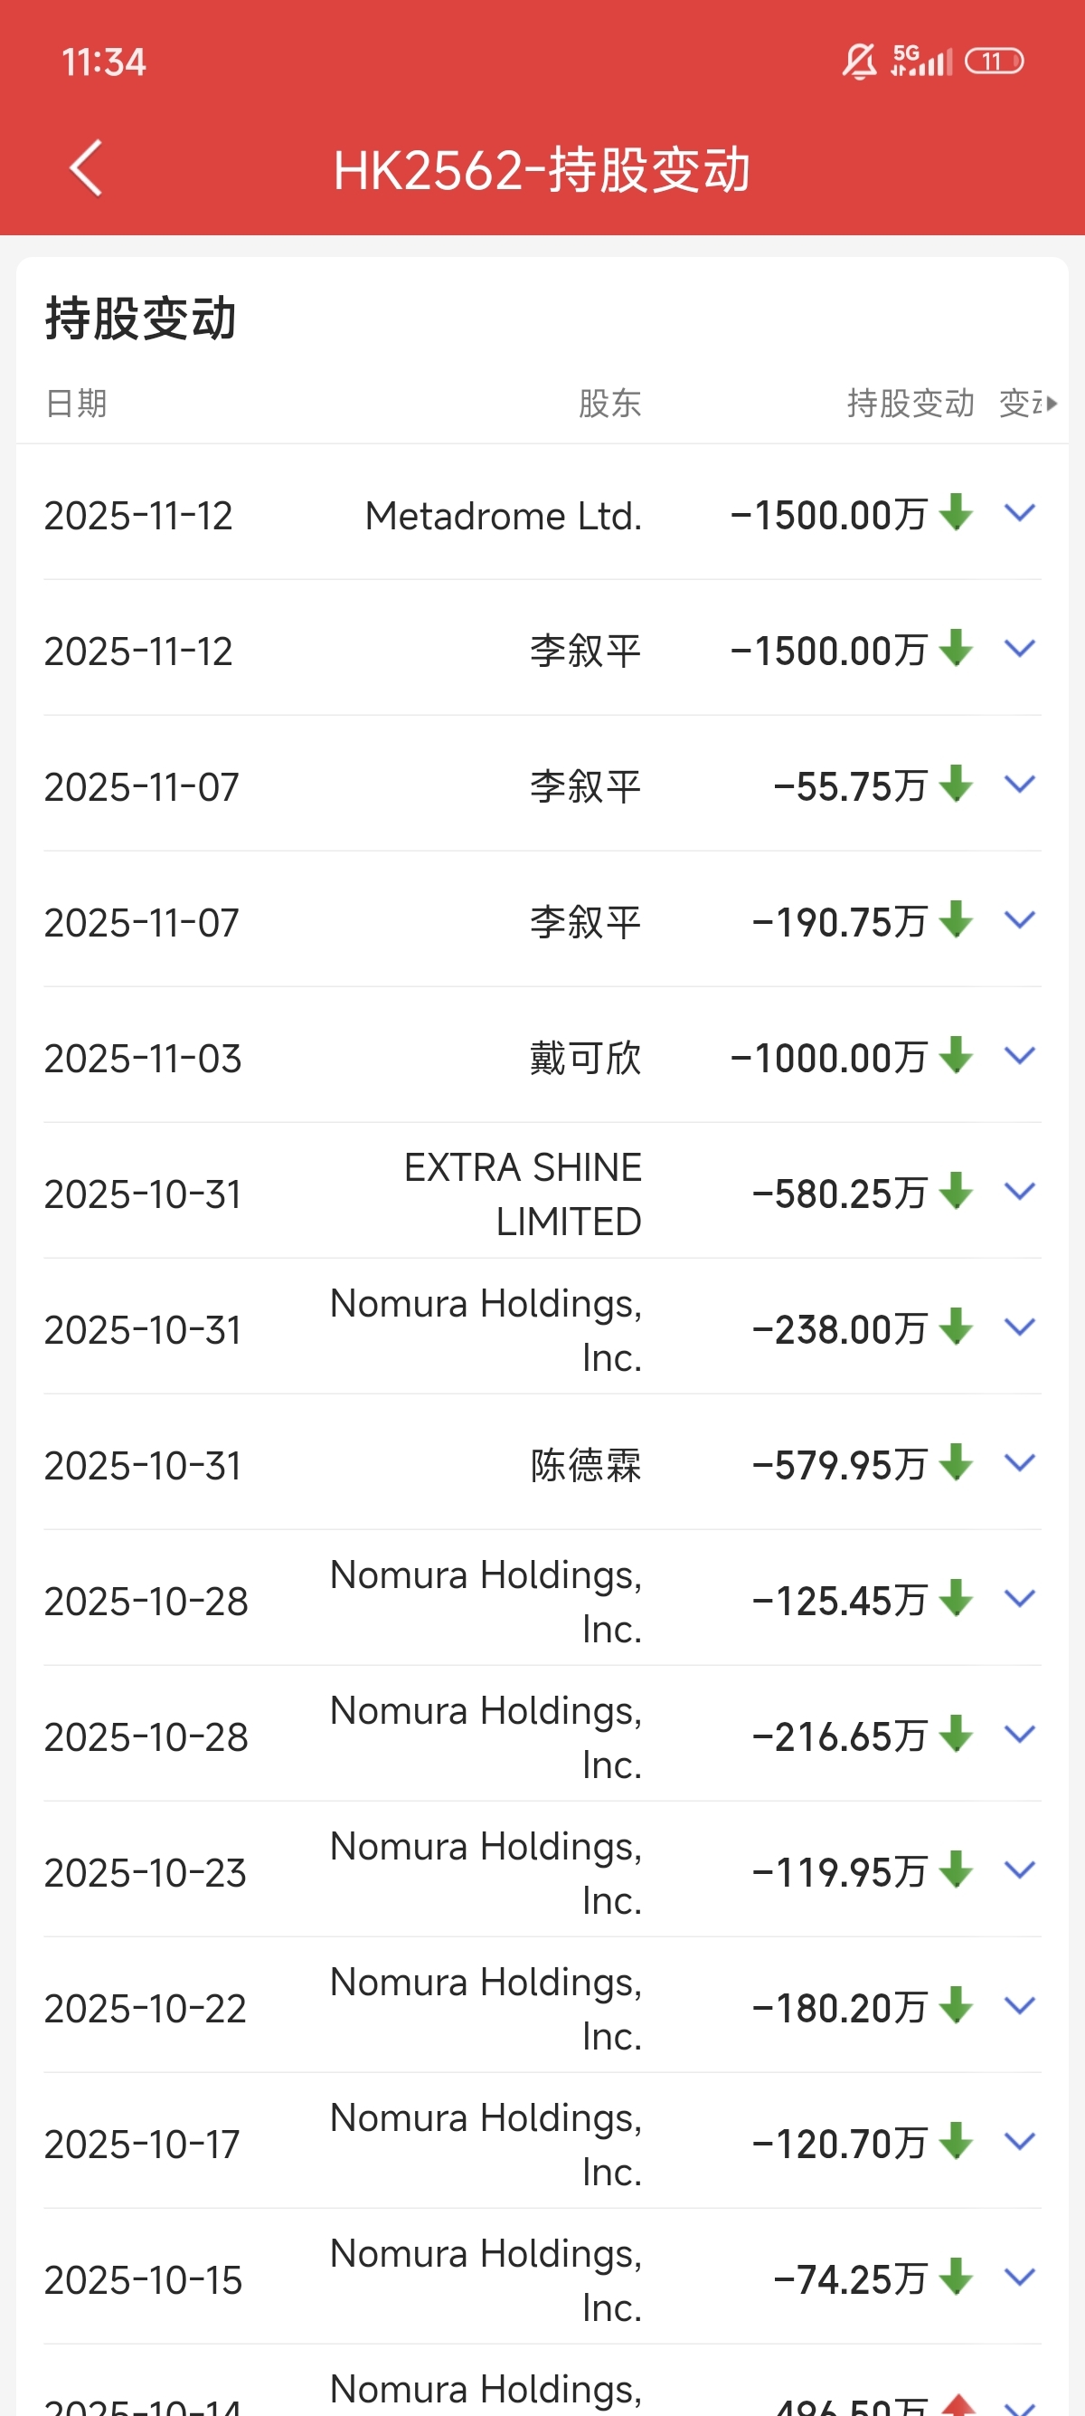1085x2416 pixels.
Task: Tap the muted notification bell icon
Action: coord(858,62)
